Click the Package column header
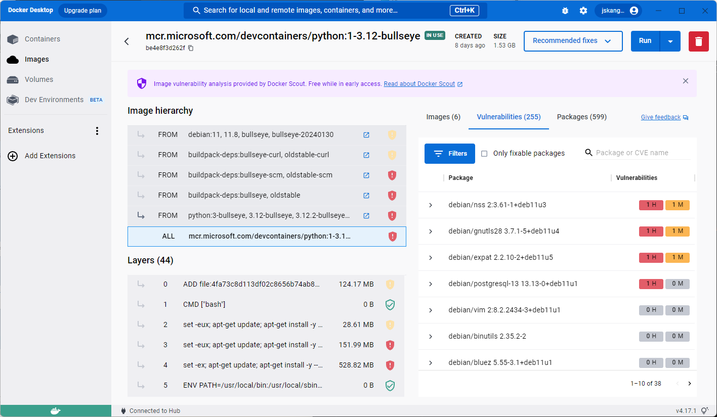 point(460,178)
